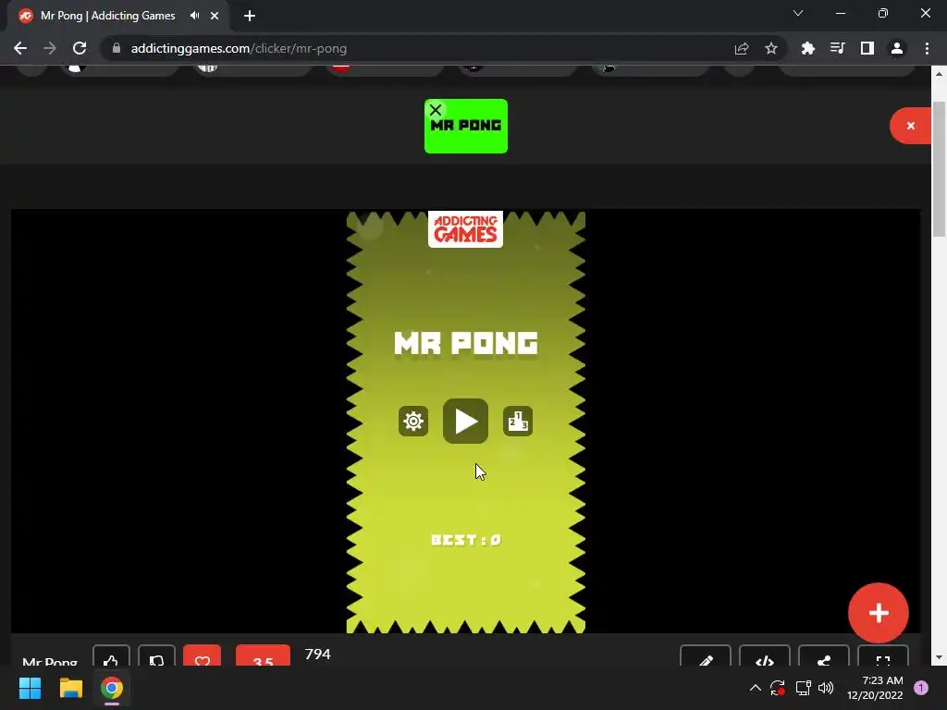Click the lock site info icon
Image resolution: width=947 pixels, height=710 pixels.
click(116, 48)
